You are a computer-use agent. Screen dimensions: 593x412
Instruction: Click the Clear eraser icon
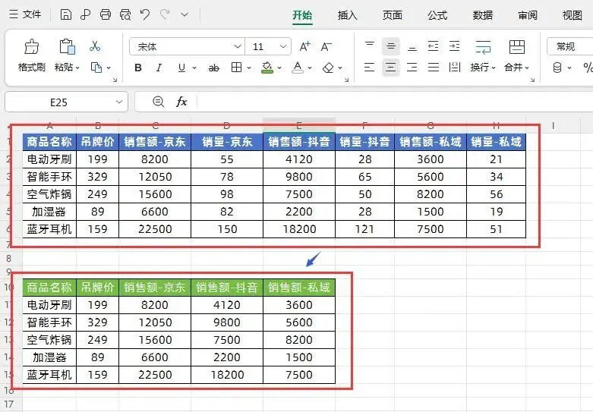pyautogui.click(x=328, y=68)
